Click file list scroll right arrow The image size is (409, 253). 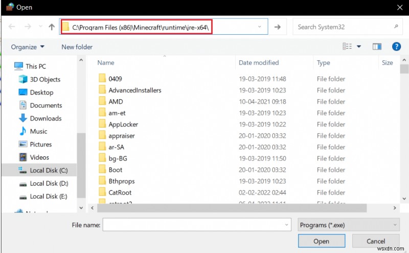(395, 208)
